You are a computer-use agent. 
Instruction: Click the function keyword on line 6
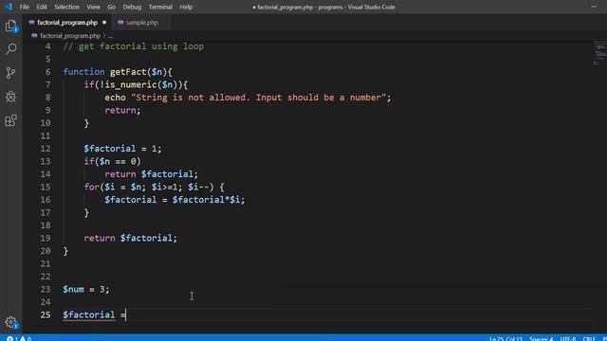pyautogui.click(x=83, y=72)
